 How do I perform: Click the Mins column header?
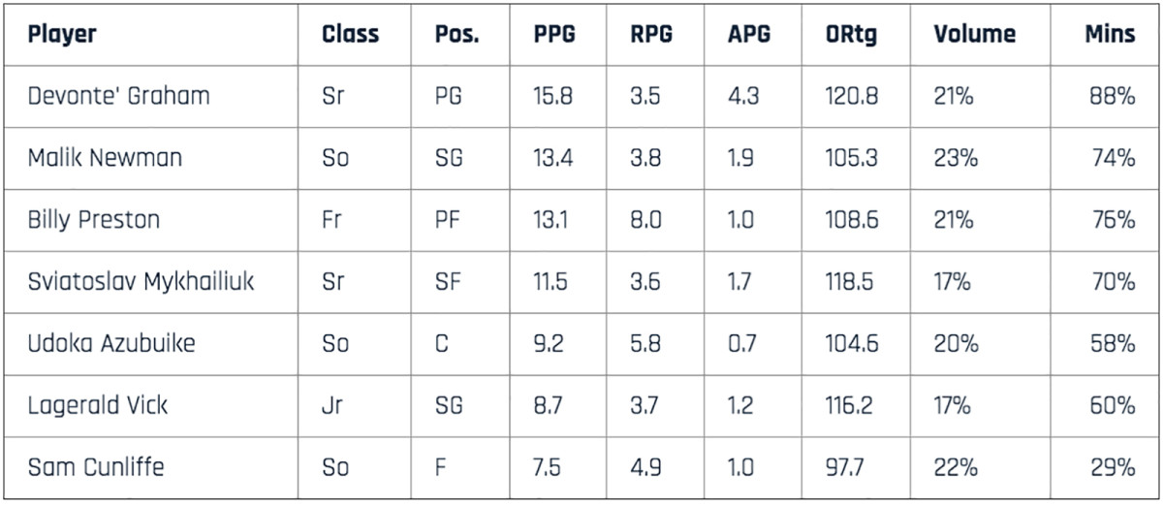point(1109,35)
